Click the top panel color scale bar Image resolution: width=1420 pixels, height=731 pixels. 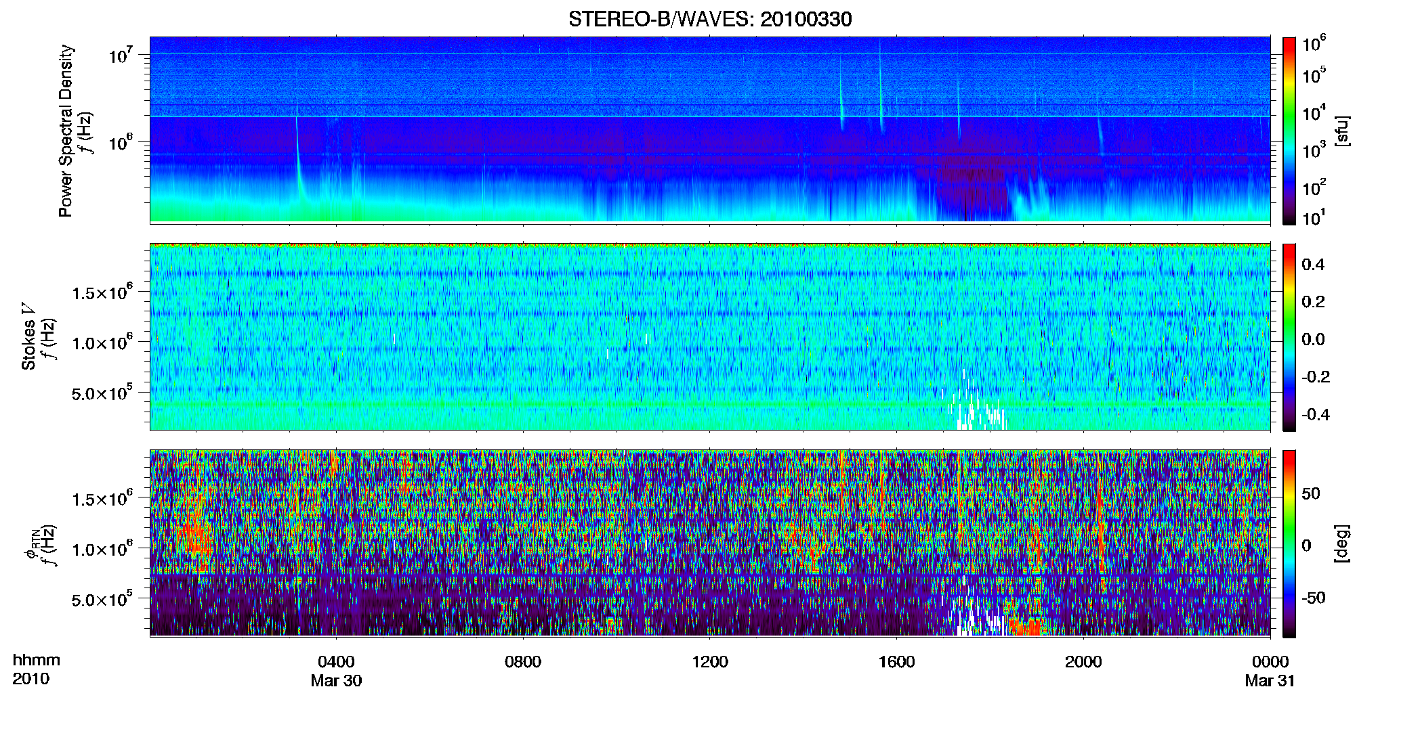click(1289, 131)
